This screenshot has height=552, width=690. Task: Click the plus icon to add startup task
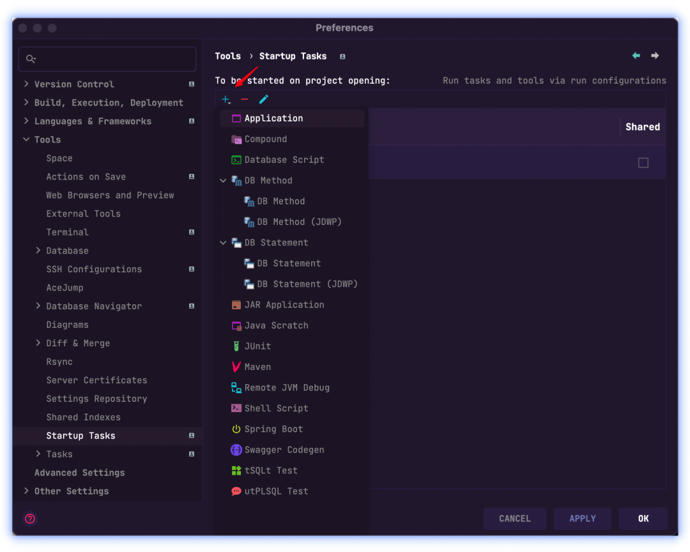pos(226,100)
